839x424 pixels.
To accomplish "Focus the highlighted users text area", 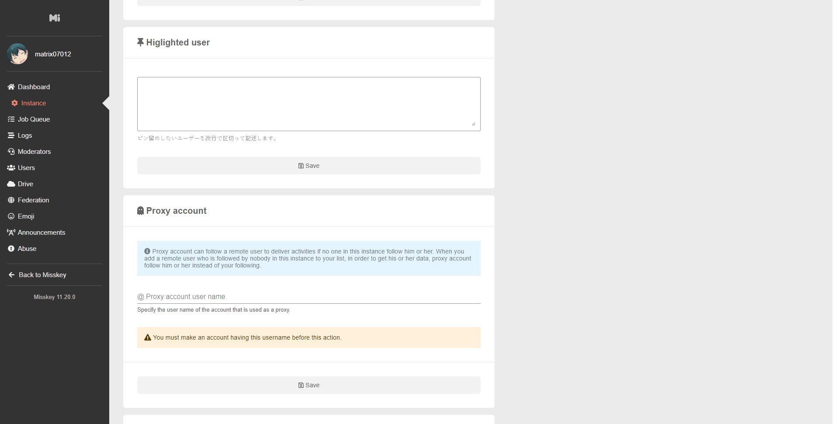I will [x=309, y=104].
